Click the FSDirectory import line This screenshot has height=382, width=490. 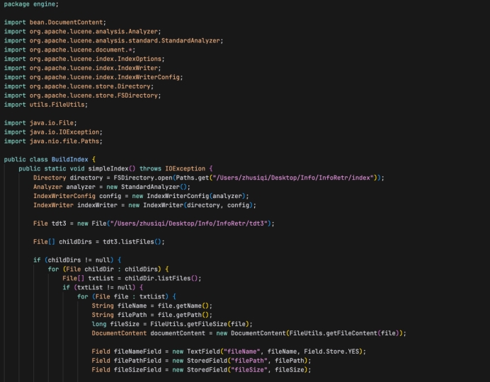(82, 95)
